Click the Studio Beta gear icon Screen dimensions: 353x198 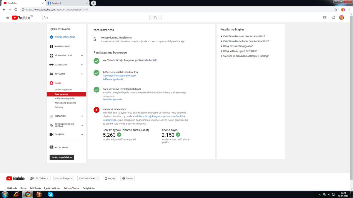click(51, 37)
